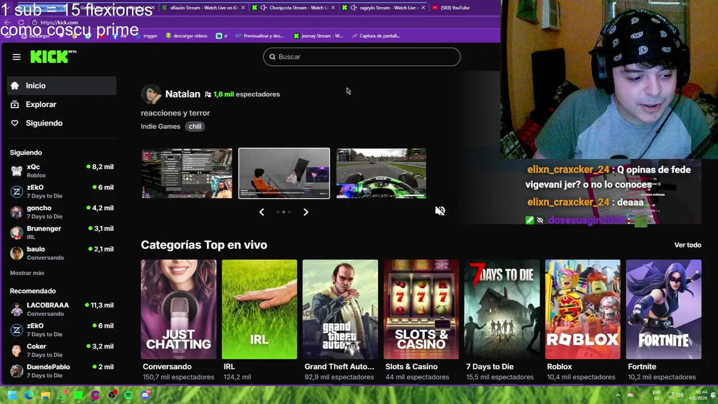
Task: Open the Slots & Casino category card
Action: (x=421, y=309)
